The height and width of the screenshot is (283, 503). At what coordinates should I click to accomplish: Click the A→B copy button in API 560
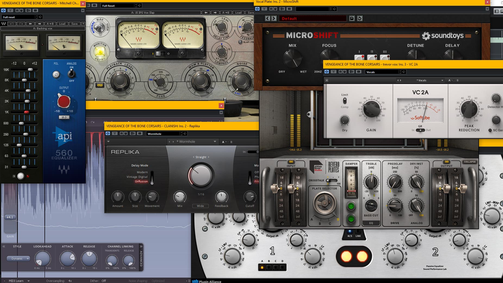click(x=50, y=24)
